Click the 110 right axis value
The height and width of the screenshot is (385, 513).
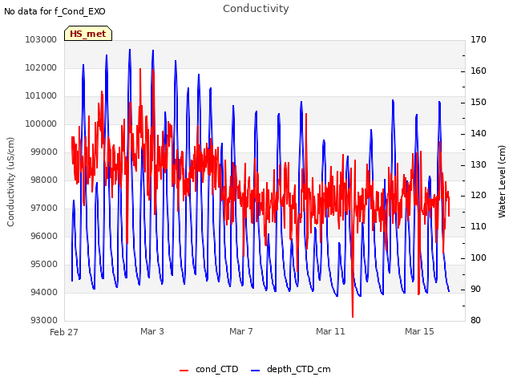[479, 226]
